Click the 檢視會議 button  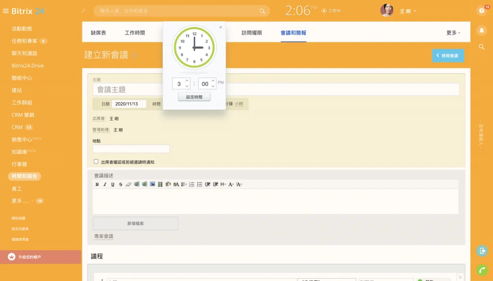[448, 55]
